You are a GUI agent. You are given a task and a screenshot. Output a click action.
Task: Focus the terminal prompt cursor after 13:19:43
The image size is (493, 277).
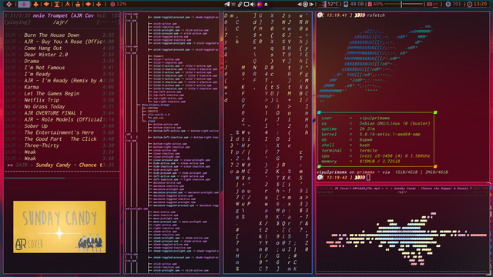coord(368,178)
